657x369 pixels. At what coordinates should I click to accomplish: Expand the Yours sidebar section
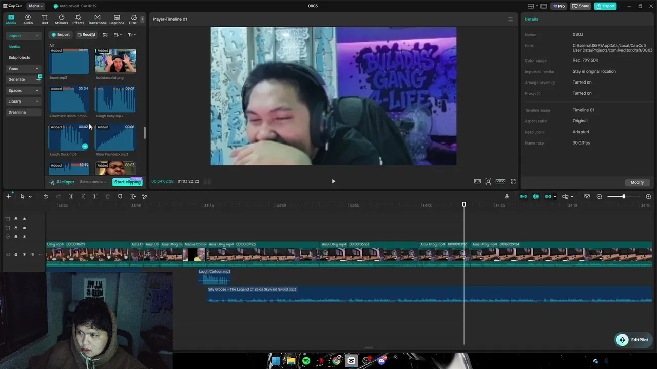[x=23, y=69]
